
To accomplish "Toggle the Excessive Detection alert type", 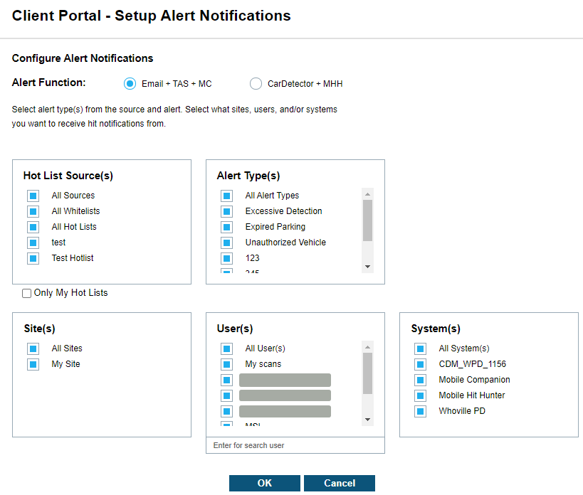I will point(226,211).
